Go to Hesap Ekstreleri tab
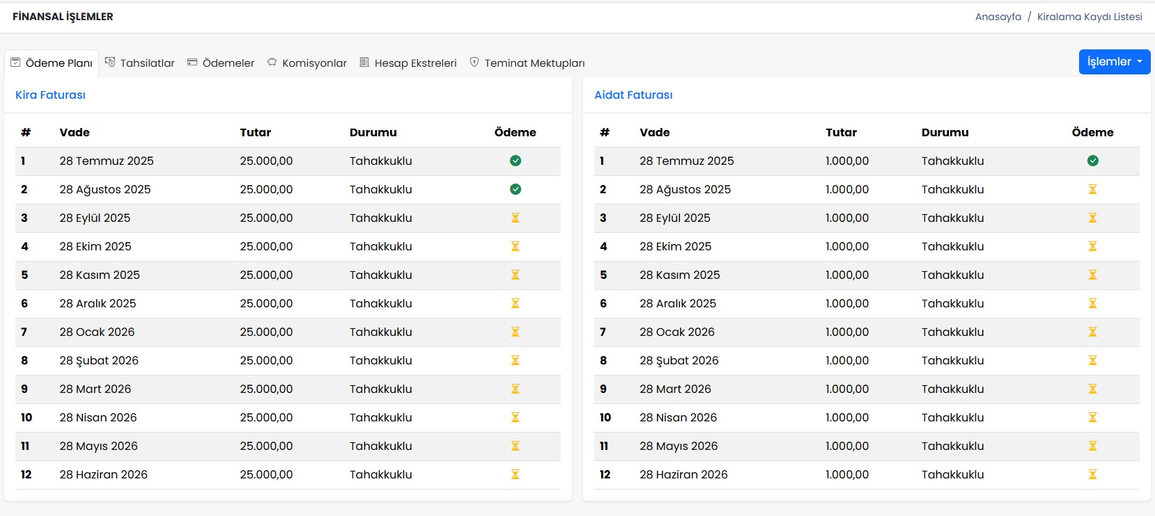1155x516 pixels. pos(408,63)
